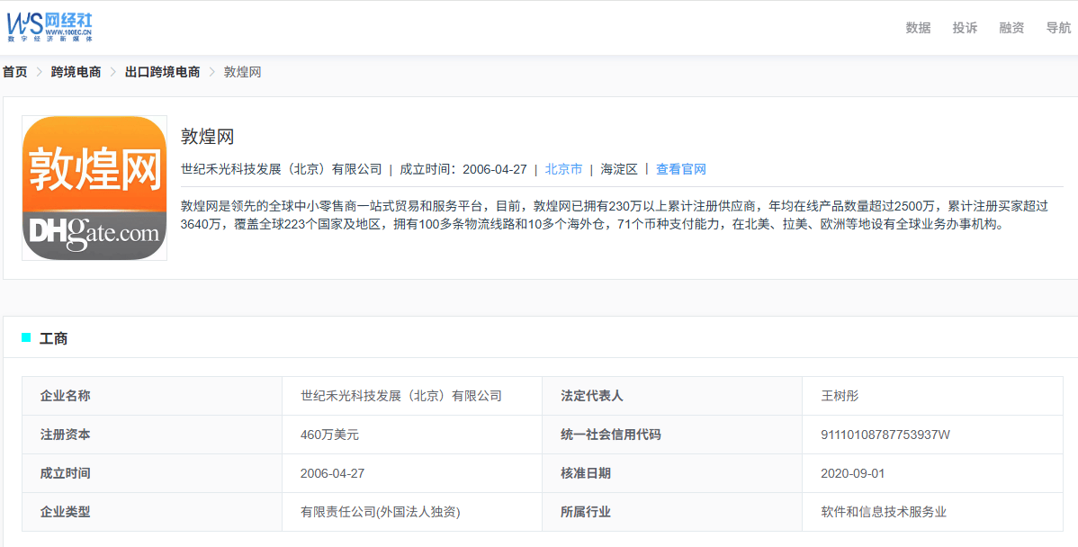Open 出口跨境电商 breadcrumb link
Viewport: 1078px width, 547px height.
[x=162, y=72]
